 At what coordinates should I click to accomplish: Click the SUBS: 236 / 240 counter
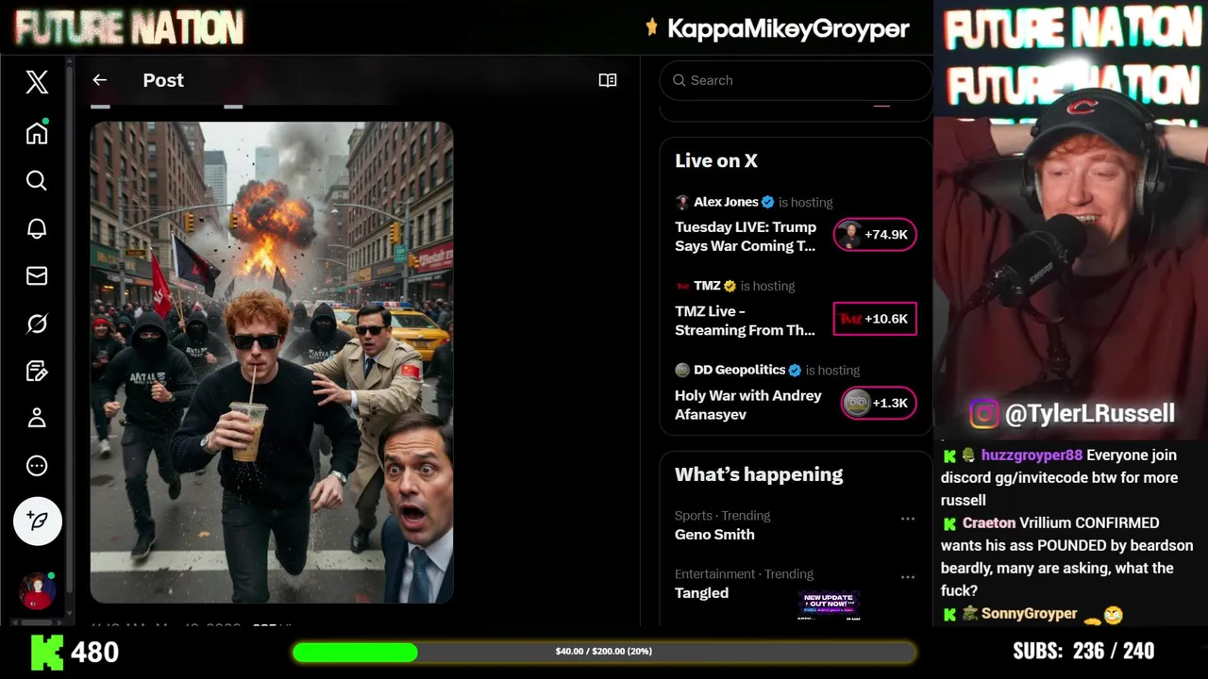(x=1083, y=651)
